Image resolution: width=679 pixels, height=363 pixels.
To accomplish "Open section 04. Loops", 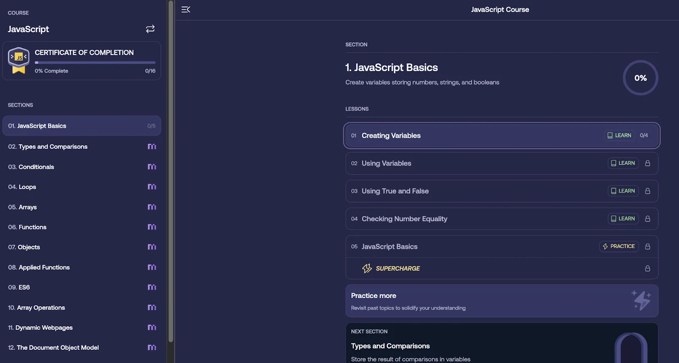I will click(82, 187).
